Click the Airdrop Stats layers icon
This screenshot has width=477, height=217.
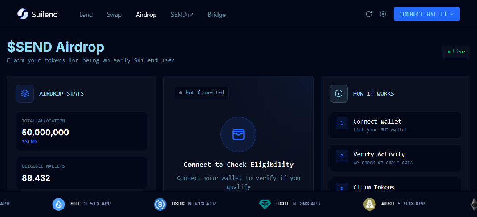pyautogui.click(x=25, y=94)
